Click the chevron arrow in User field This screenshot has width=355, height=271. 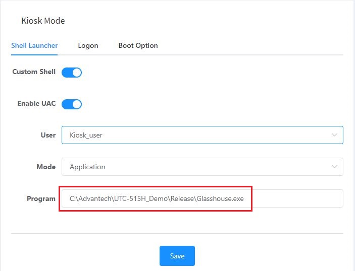[x=334, y=135]
